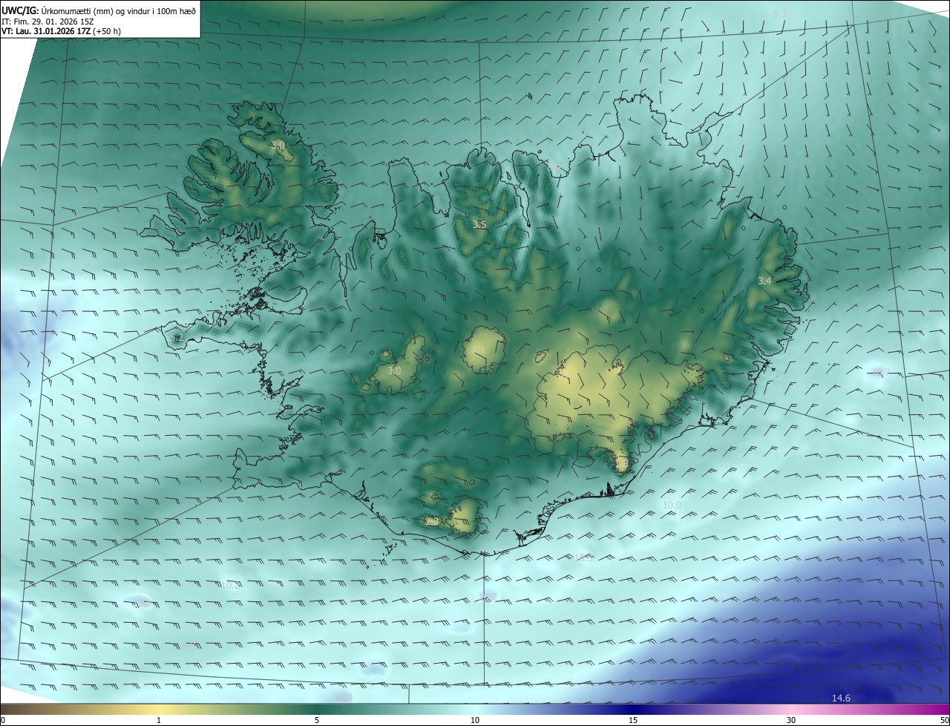Click the 1 label on the color scale

[x=159, y=721]
